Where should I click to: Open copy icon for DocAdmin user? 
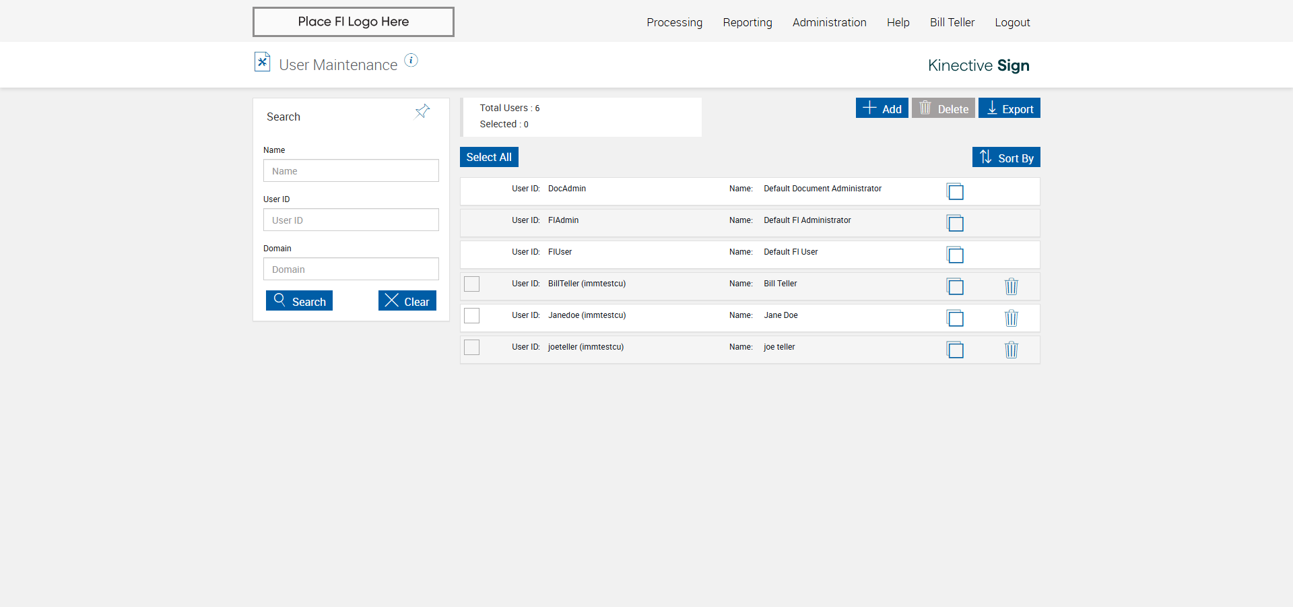click(x=955, y=191)
